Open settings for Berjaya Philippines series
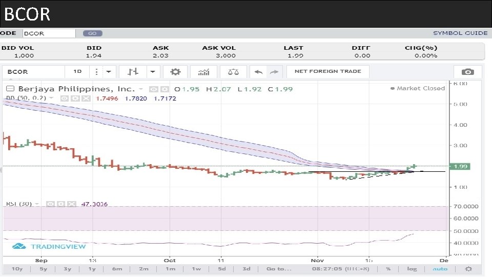The width and height of the screenshot is (492, 277). click(165, 89)
